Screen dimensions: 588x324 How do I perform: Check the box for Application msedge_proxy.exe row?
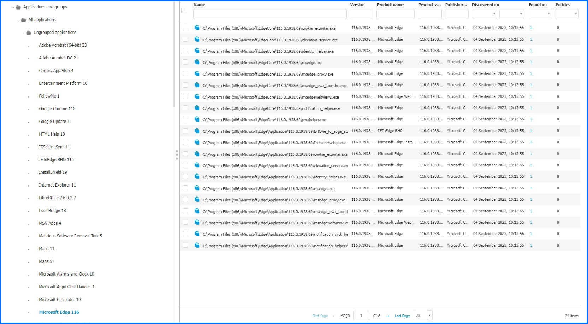185,199
